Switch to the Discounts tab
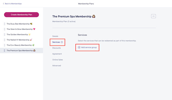The width and height of the screenshot is (172, 100). [56, 48]
